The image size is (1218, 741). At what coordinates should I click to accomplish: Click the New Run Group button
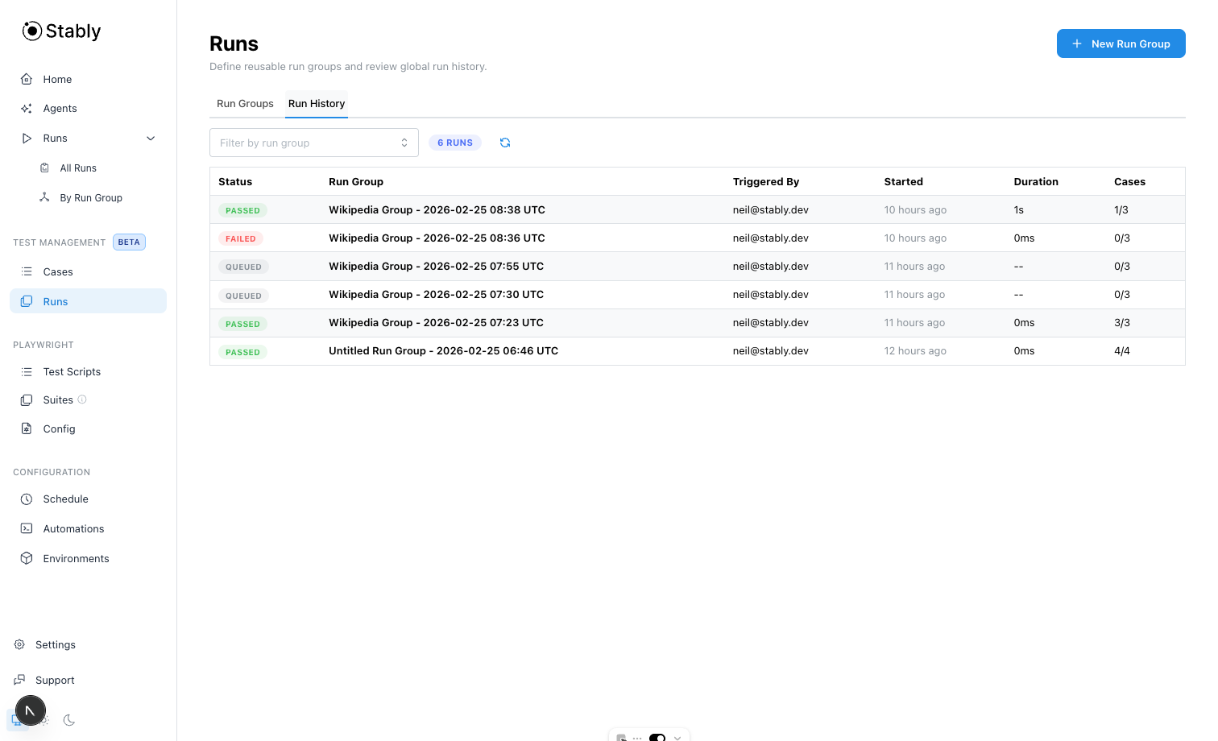point(1121,43)
